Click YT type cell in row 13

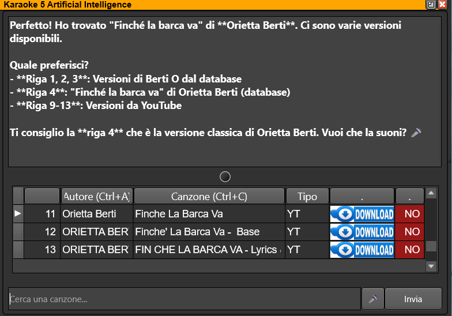coord(307,250)
